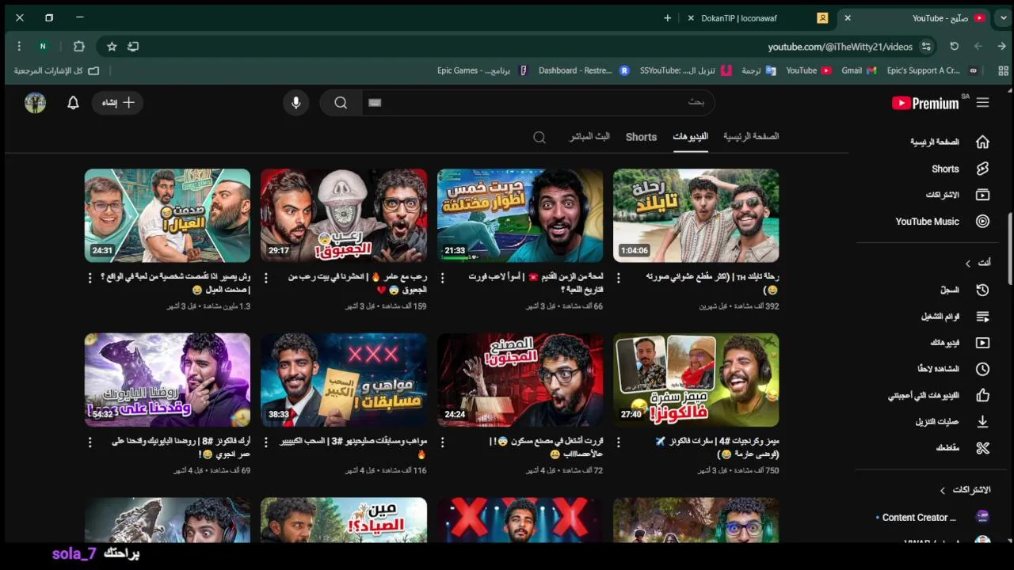Screen dimensions: 1014x570
Task: Open the 54:32 Ark Falcons video thumbnail
Action: point(167,380)
